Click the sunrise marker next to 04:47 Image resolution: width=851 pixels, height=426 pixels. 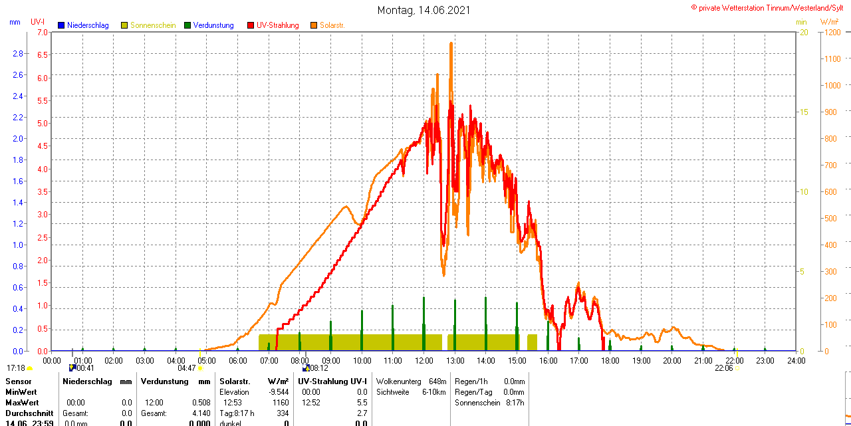pos(200,368)
